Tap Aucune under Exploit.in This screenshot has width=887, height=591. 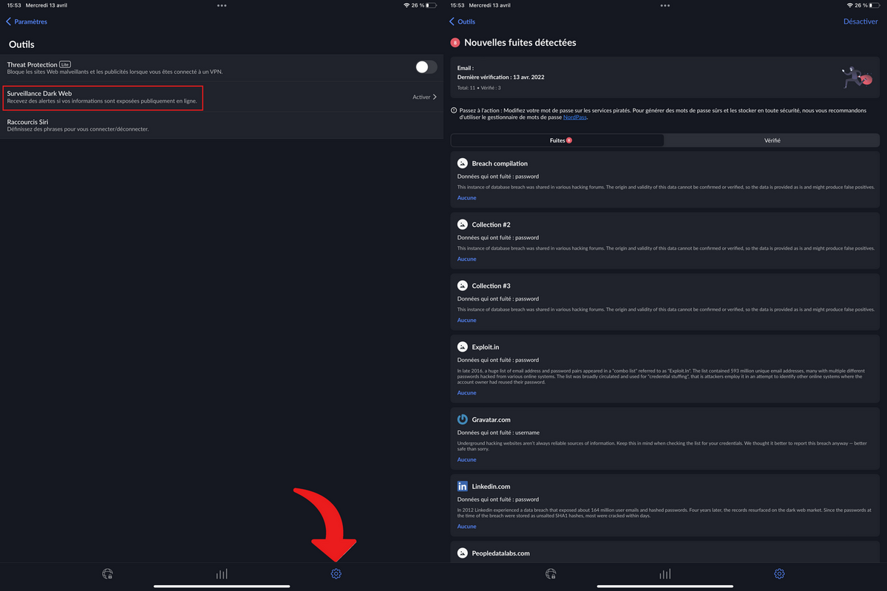(x=466, y=393)
